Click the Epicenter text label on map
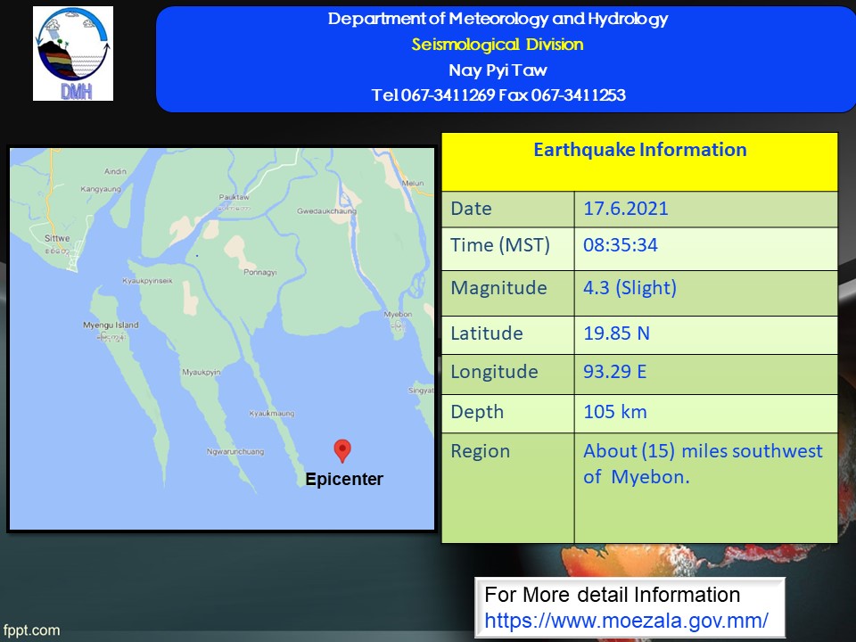 click(x=344, y=480)
